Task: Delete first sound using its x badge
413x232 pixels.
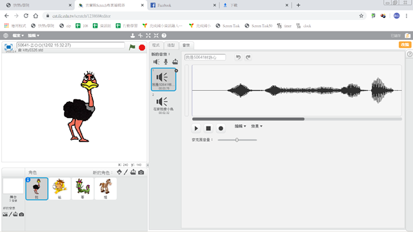Action: (176, 70)
